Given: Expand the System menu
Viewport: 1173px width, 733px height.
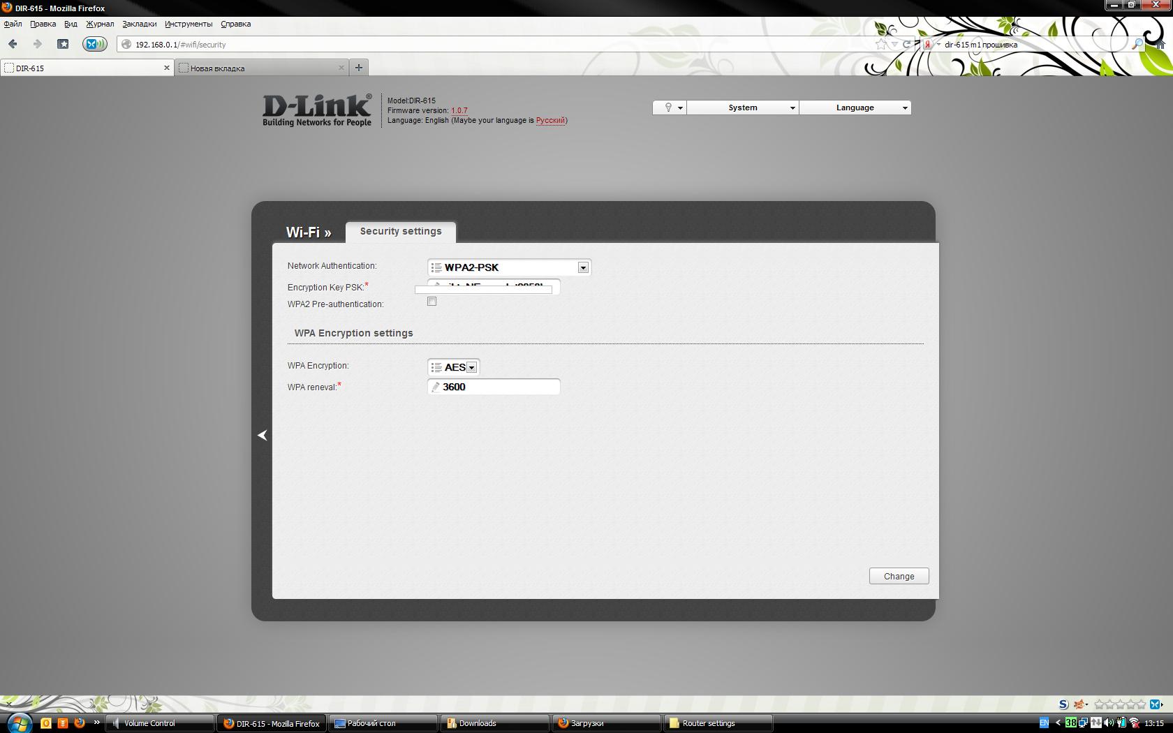Looking at the screenshot, I should (743, 108).
